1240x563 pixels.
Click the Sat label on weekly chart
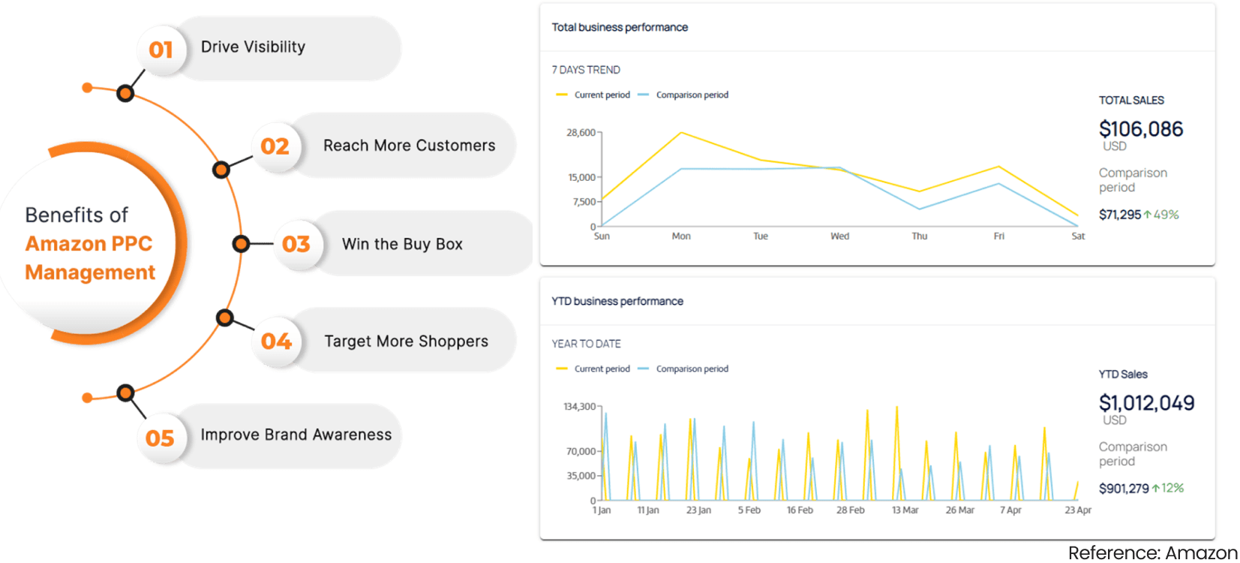point(1078,236)
